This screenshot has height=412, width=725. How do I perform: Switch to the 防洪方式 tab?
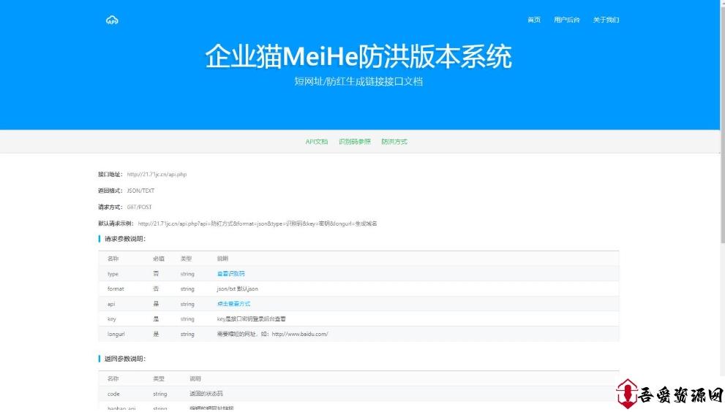coord(394,142)
